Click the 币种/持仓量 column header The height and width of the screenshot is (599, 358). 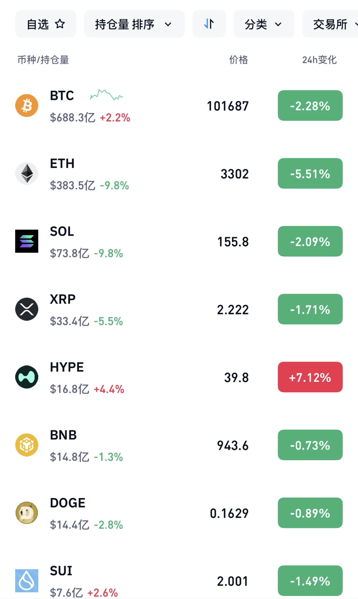(43, 60)
